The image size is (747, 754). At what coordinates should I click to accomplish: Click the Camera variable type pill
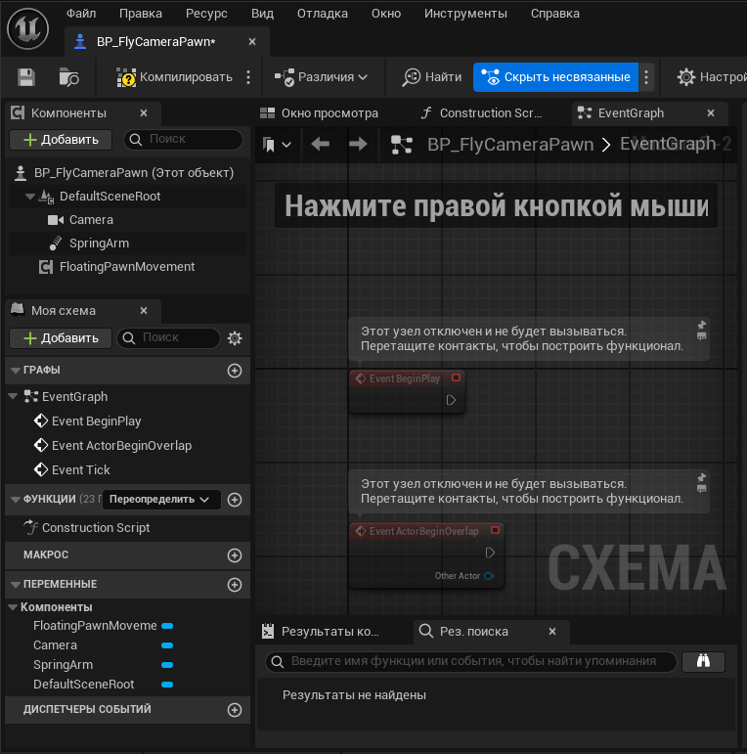167,645
